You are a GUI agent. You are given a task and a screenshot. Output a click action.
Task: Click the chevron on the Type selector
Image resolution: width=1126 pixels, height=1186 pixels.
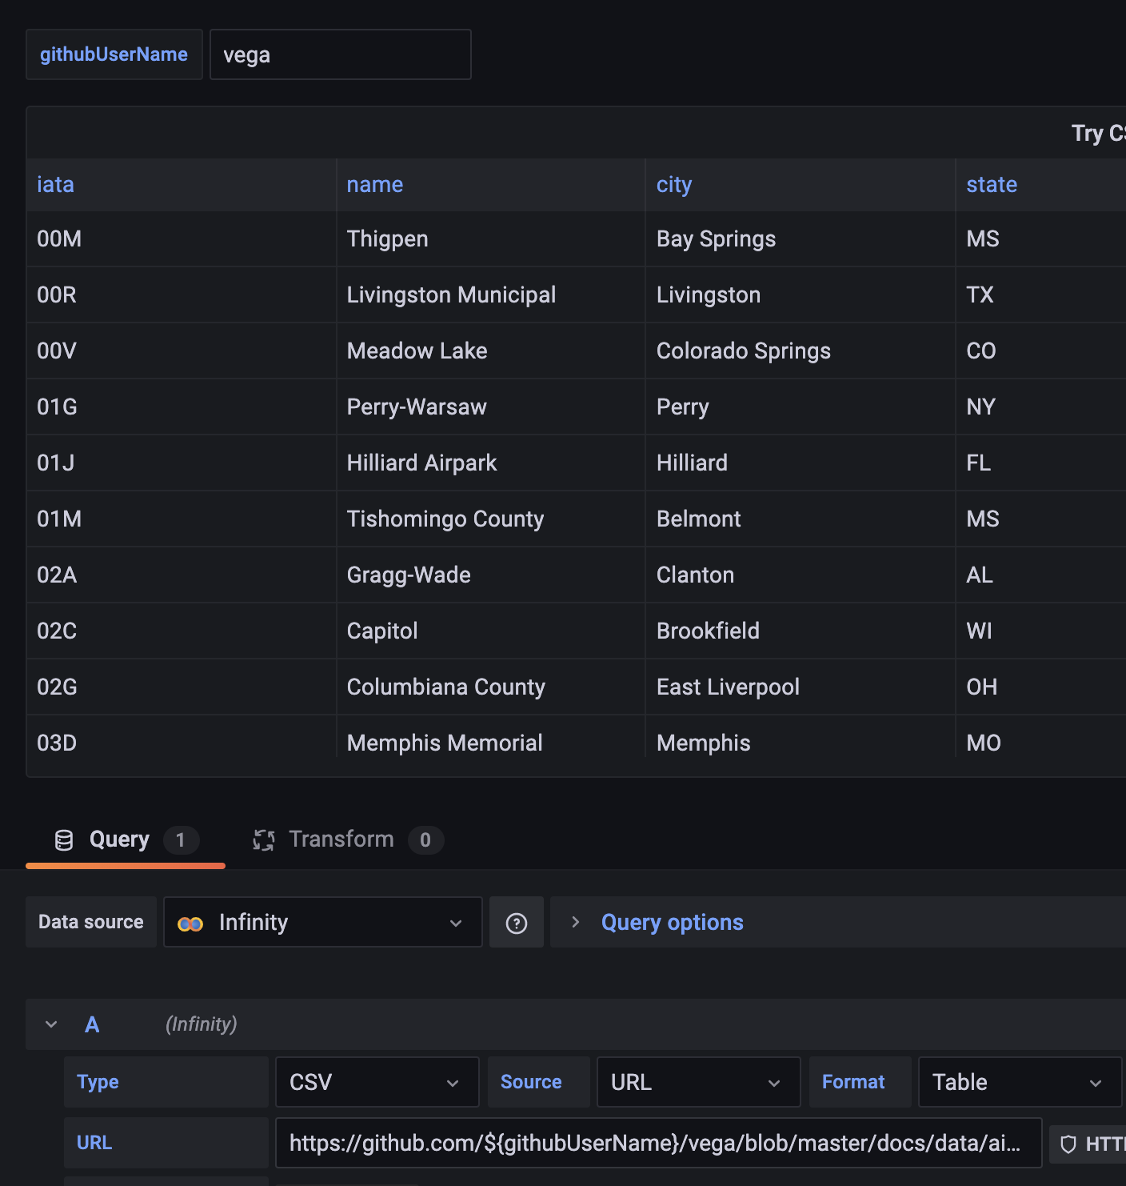(452, 1082)
